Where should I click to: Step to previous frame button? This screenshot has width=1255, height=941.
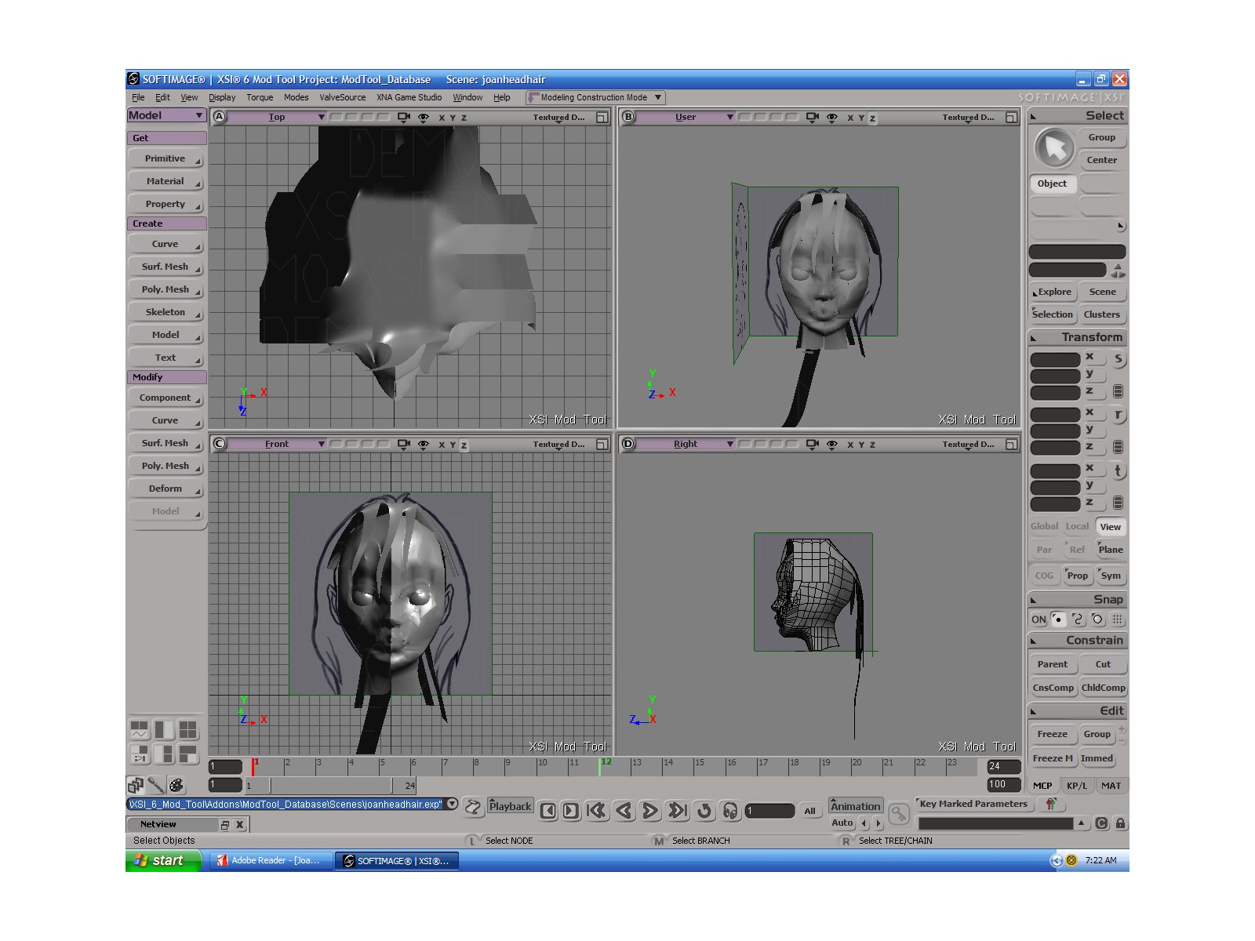pos(548,811)
